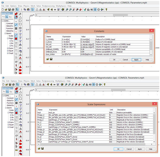The width and height of the screenshot is (160, 157).
Task: Expand Coupl node in Constants window tree
Action: point(8,53)
